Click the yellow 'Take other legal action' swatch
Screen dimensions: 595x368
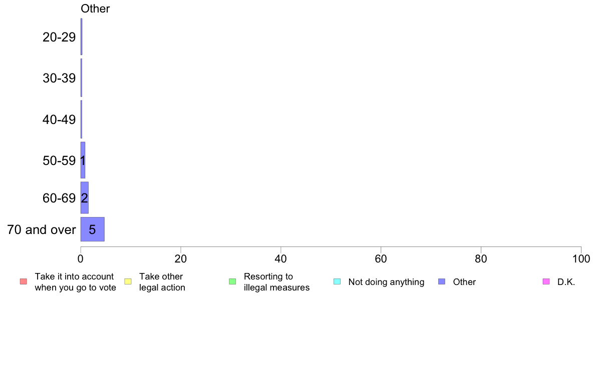click(x=128, y=281)
